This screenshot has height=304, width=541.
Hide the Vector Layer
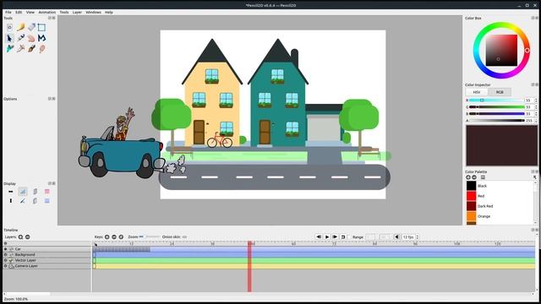pyautogui.click(x=6, y=260)
